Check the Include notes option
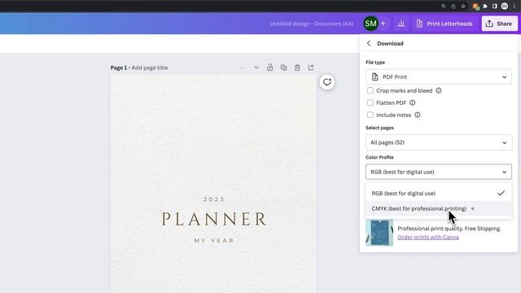Screen dimensions: 521x293 coord(370,115)
